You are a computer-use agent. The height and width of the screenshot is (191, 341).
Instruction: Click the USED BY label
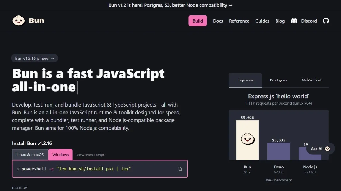20,188
